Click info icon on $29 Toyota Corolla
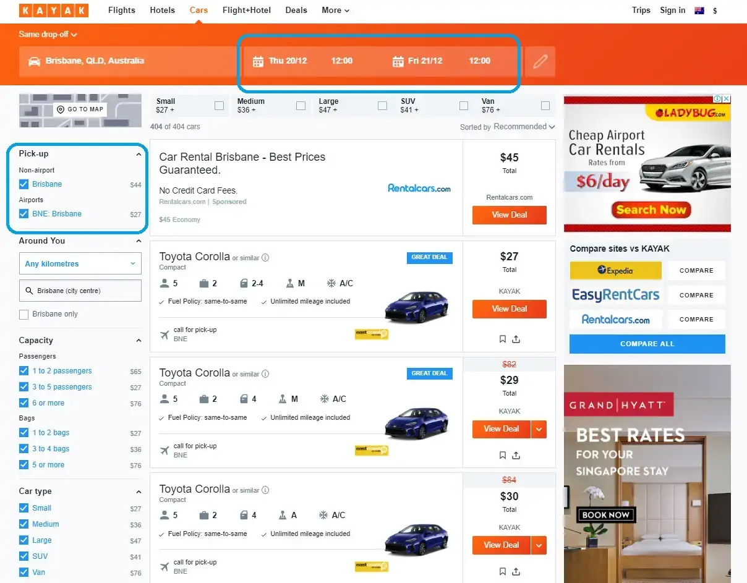 [265, 374]
